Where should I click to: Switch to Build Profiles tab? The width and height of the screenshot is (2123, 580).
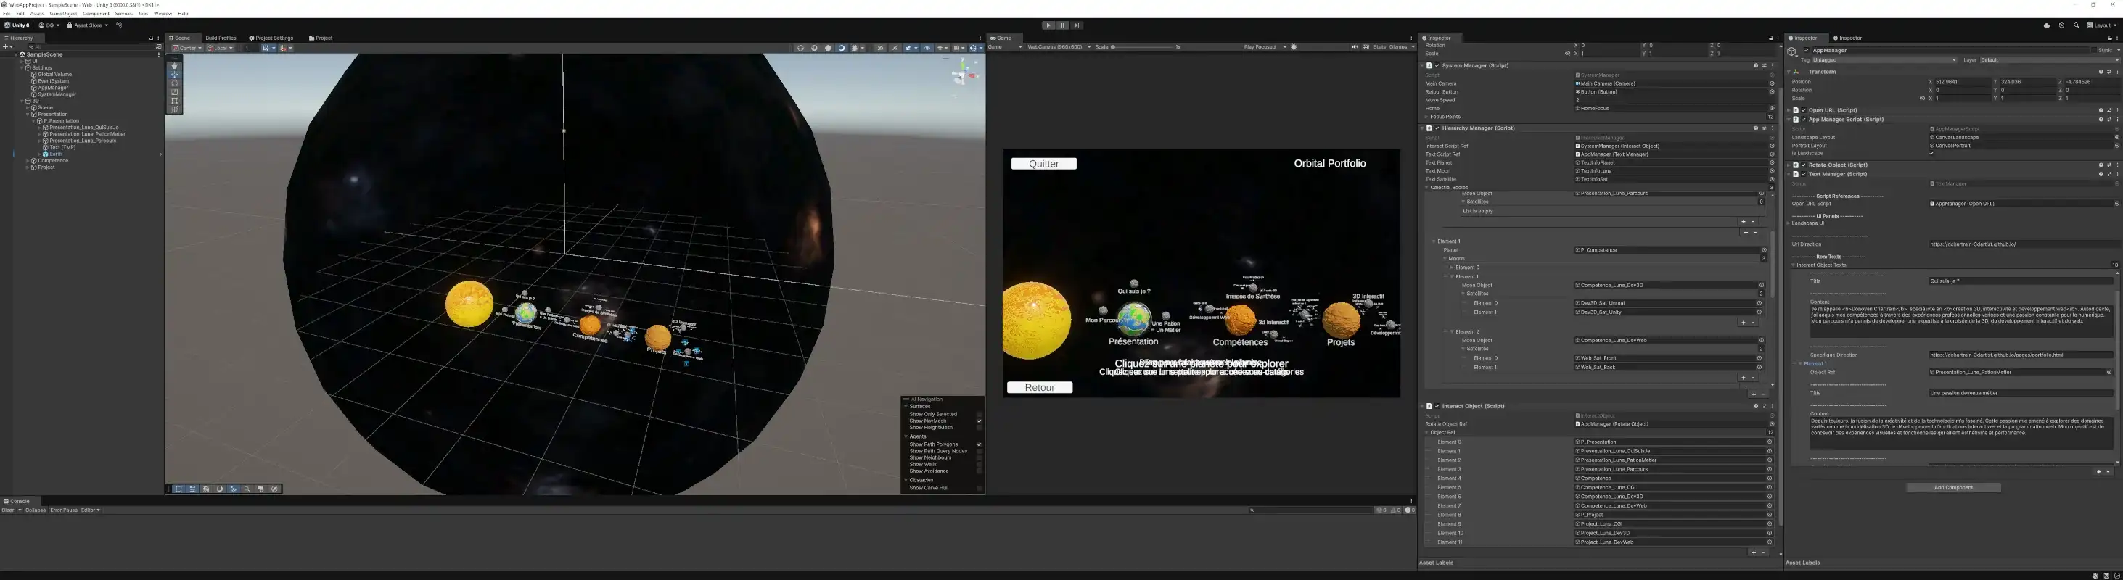pyautogui.click(x=221, y=38)
